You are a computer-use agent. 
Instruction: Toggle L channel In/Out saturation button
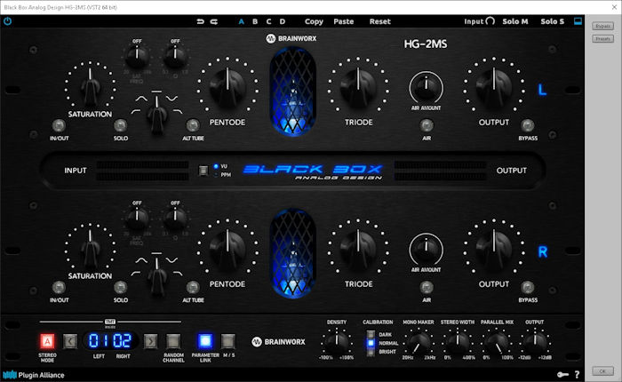[x=59, y=126]
